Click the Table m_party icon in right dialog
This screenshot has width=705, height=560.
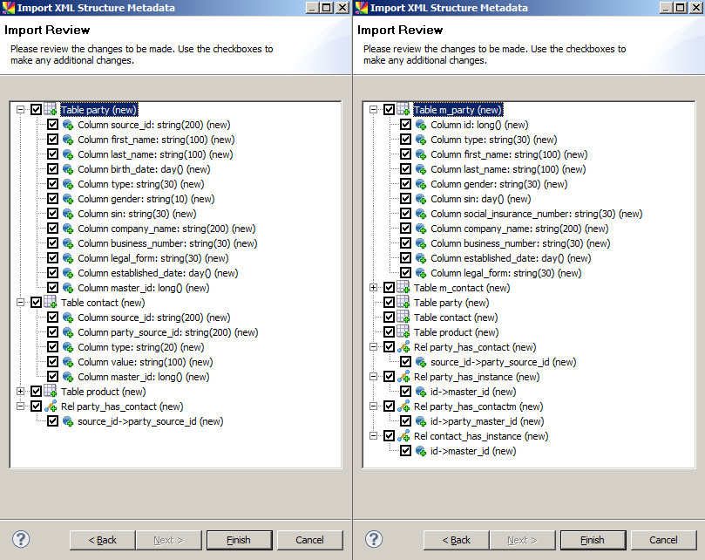tap(403, 110)
